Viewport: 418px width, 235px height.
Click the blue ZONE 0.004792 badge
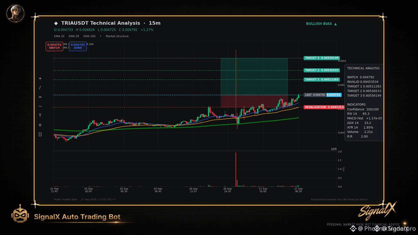coord(78,46)
